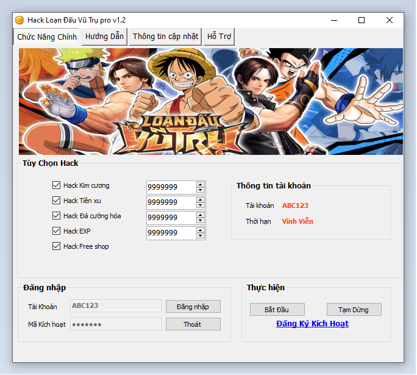Open the Đăng Ký Kích Hoạt link

(x=312, y=324)
